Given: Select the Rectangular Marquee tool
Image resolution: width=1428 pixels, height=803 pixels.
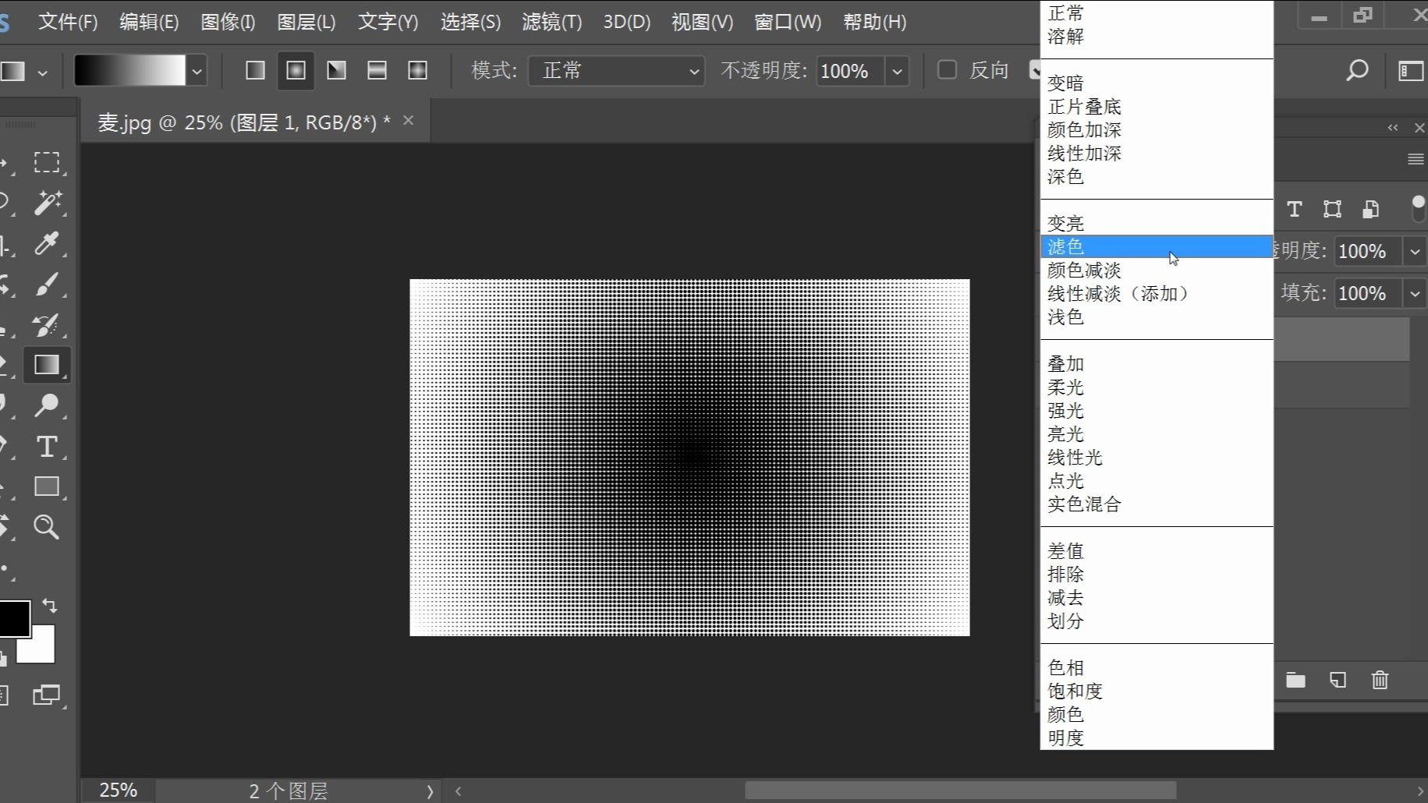Looking at the screenshot, I should click(47, 162).
